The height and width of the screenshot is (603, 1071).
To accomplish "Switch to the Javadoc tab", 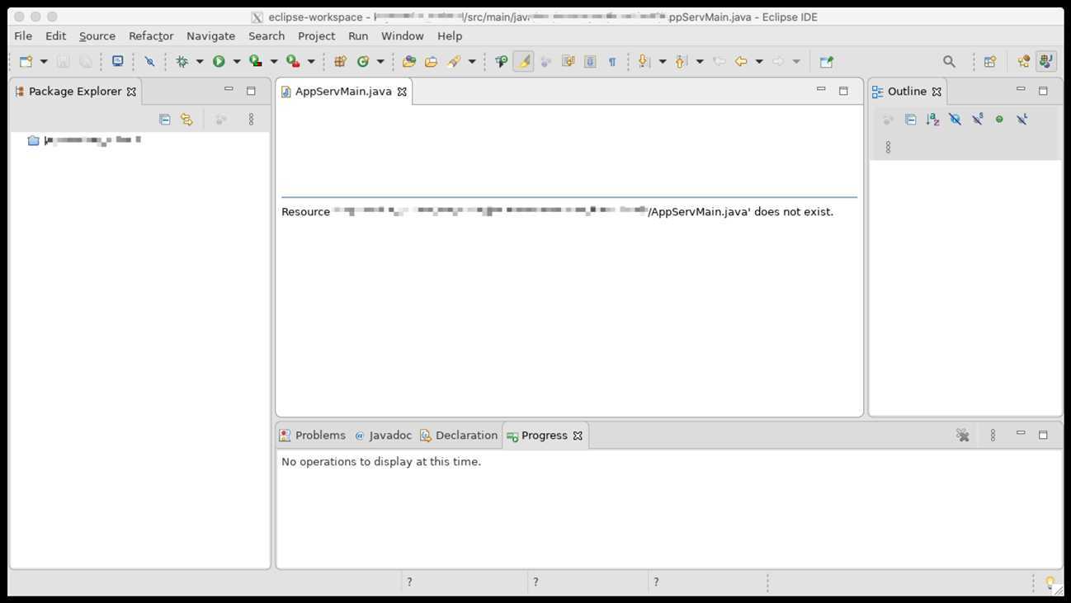I will click(383, 436).
